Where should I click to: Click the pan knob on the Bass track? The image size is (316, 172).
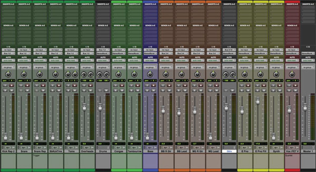point(150,75)
